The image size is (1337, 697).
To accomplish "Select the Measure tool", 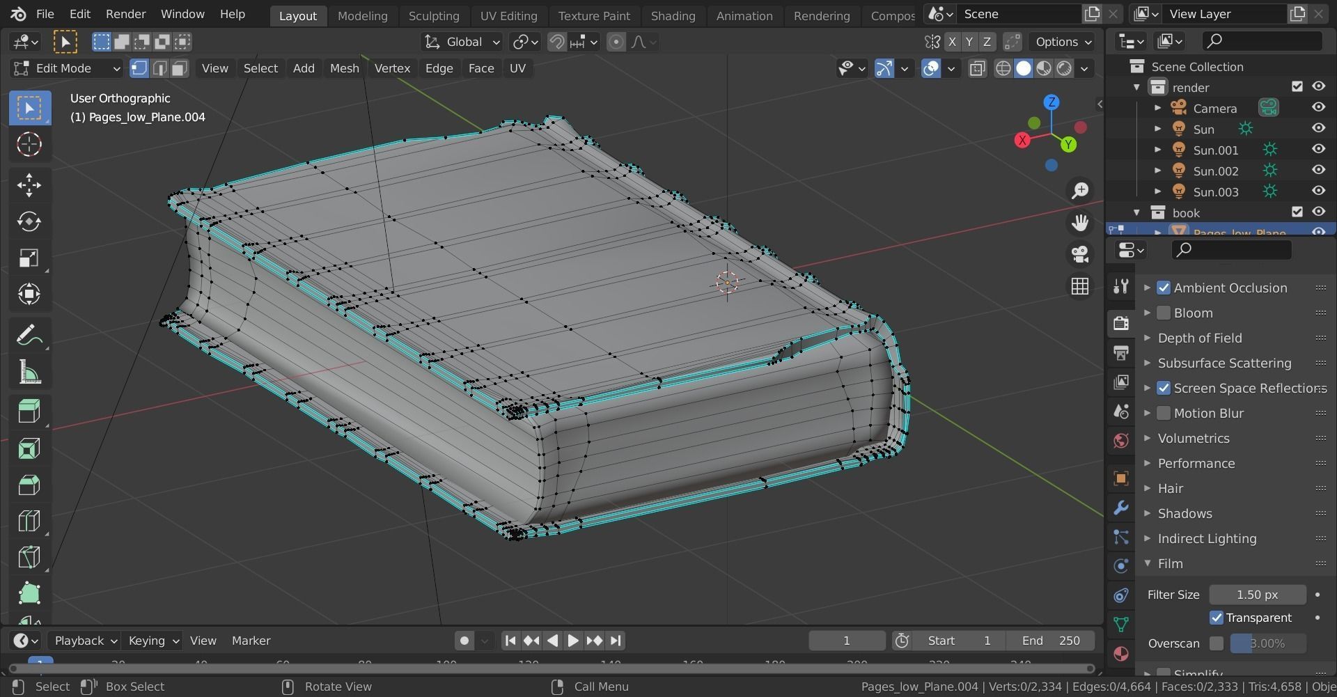I will coord(29,373).
